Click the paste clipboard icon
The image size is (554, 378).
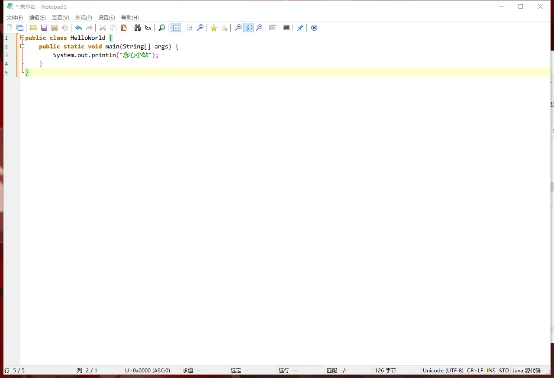(x=124, y=28)
